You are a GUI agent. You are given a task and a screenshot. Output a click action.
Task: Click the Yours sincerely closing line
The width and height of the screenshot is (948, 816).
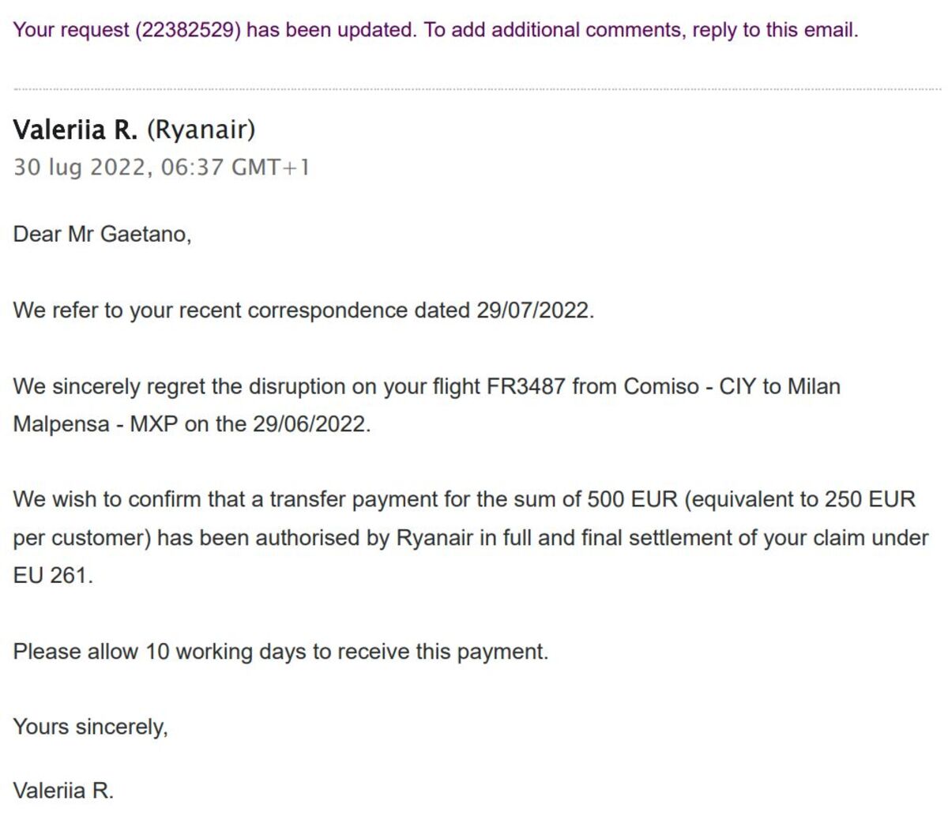(91, 727)
